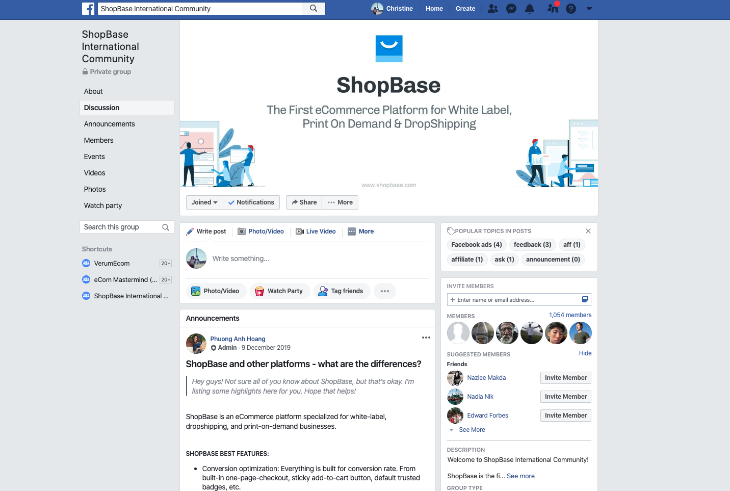Switch to the Live Video composer tab
The image size is (730, 491).
pos(316,231)
